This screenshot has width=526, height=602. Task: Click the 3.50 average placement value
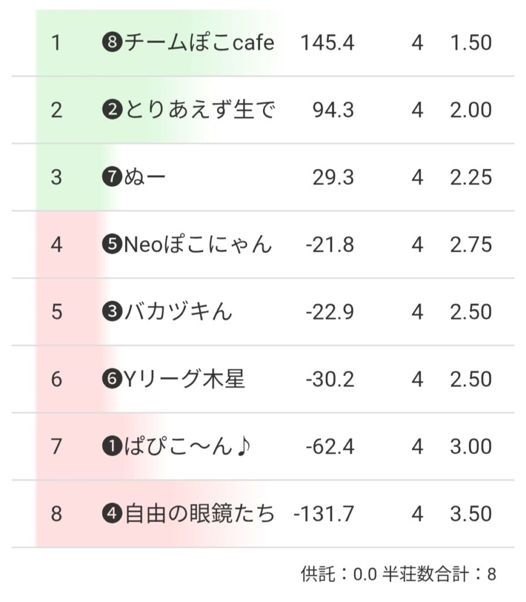[471, 514]
